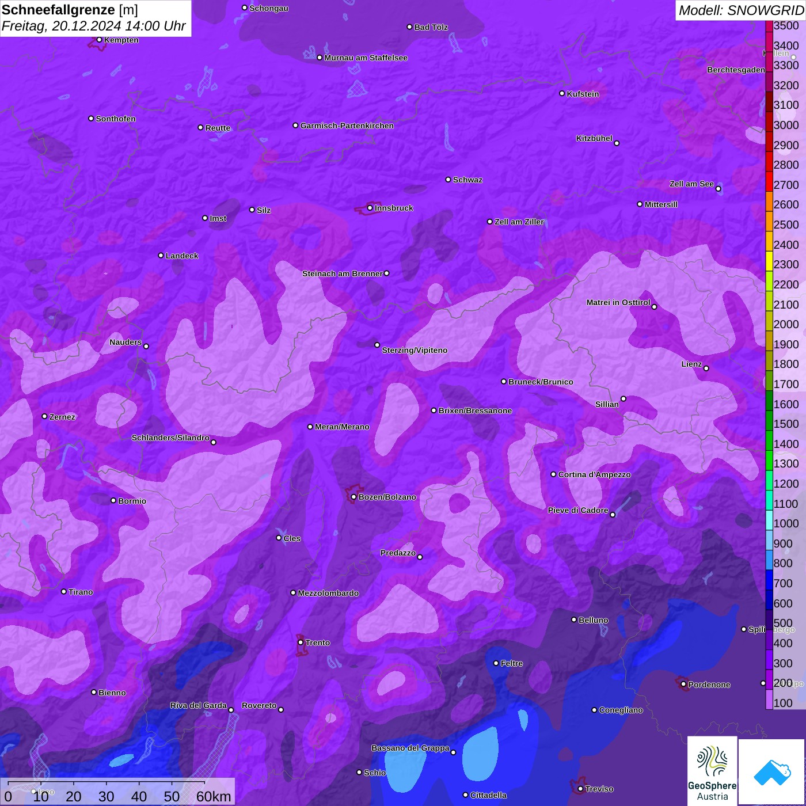This screenshot has height=806, width=806.
Task: Click the "Modell: SNOWGRID" label
Action: click(741, 10)
